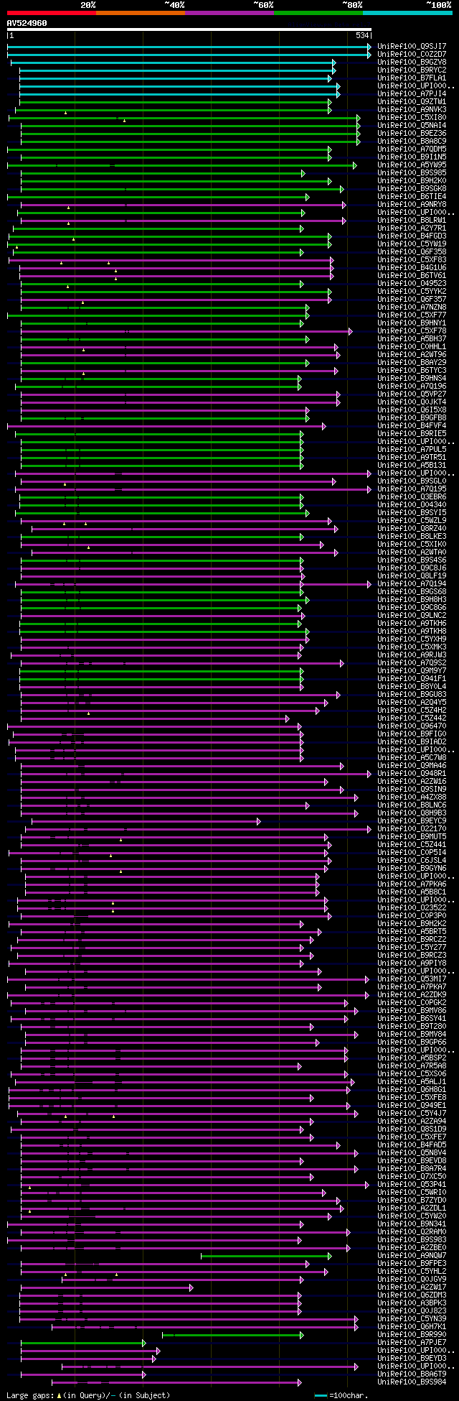Open the UniRef100_Q96470 entry
The height and width of the screenshot is (1401, 459).
click(x=412, y=726)
